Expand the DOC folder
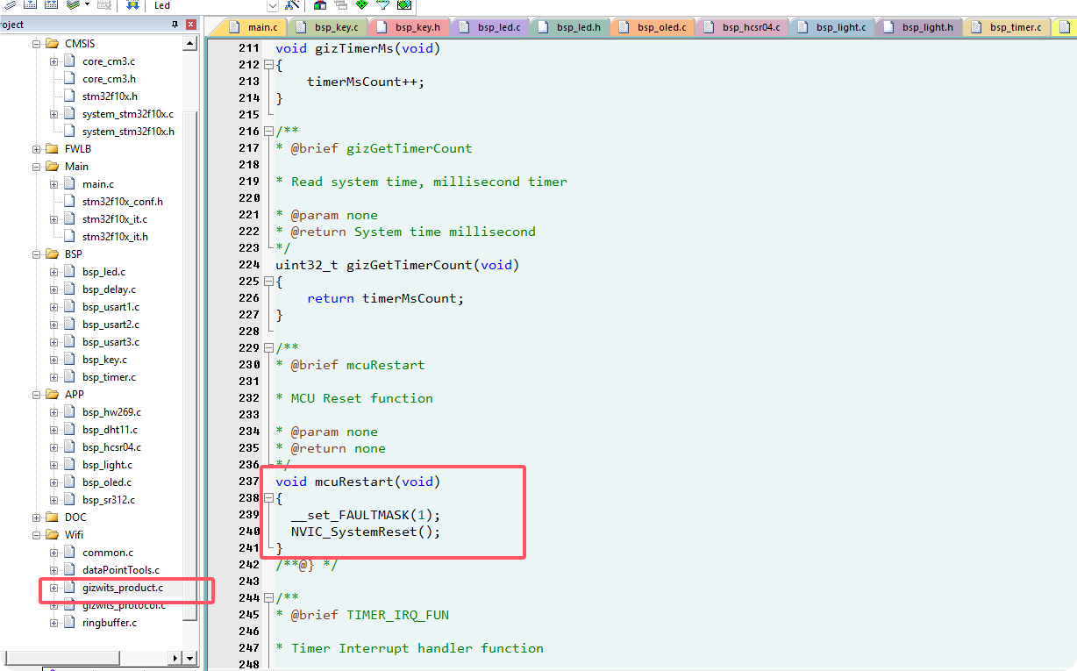This screenshot has width=1077, height=671. point(37,518)
